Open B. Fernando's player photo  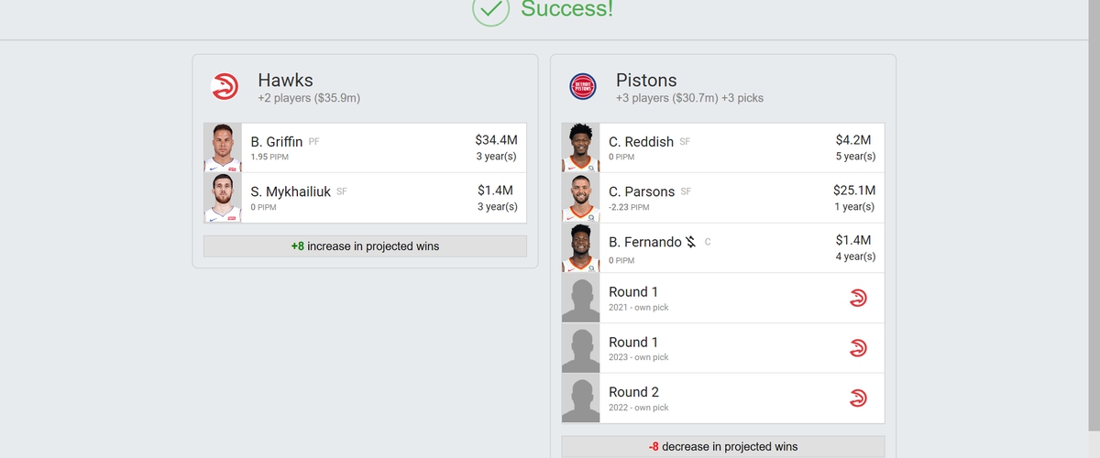tap(580, 247)
